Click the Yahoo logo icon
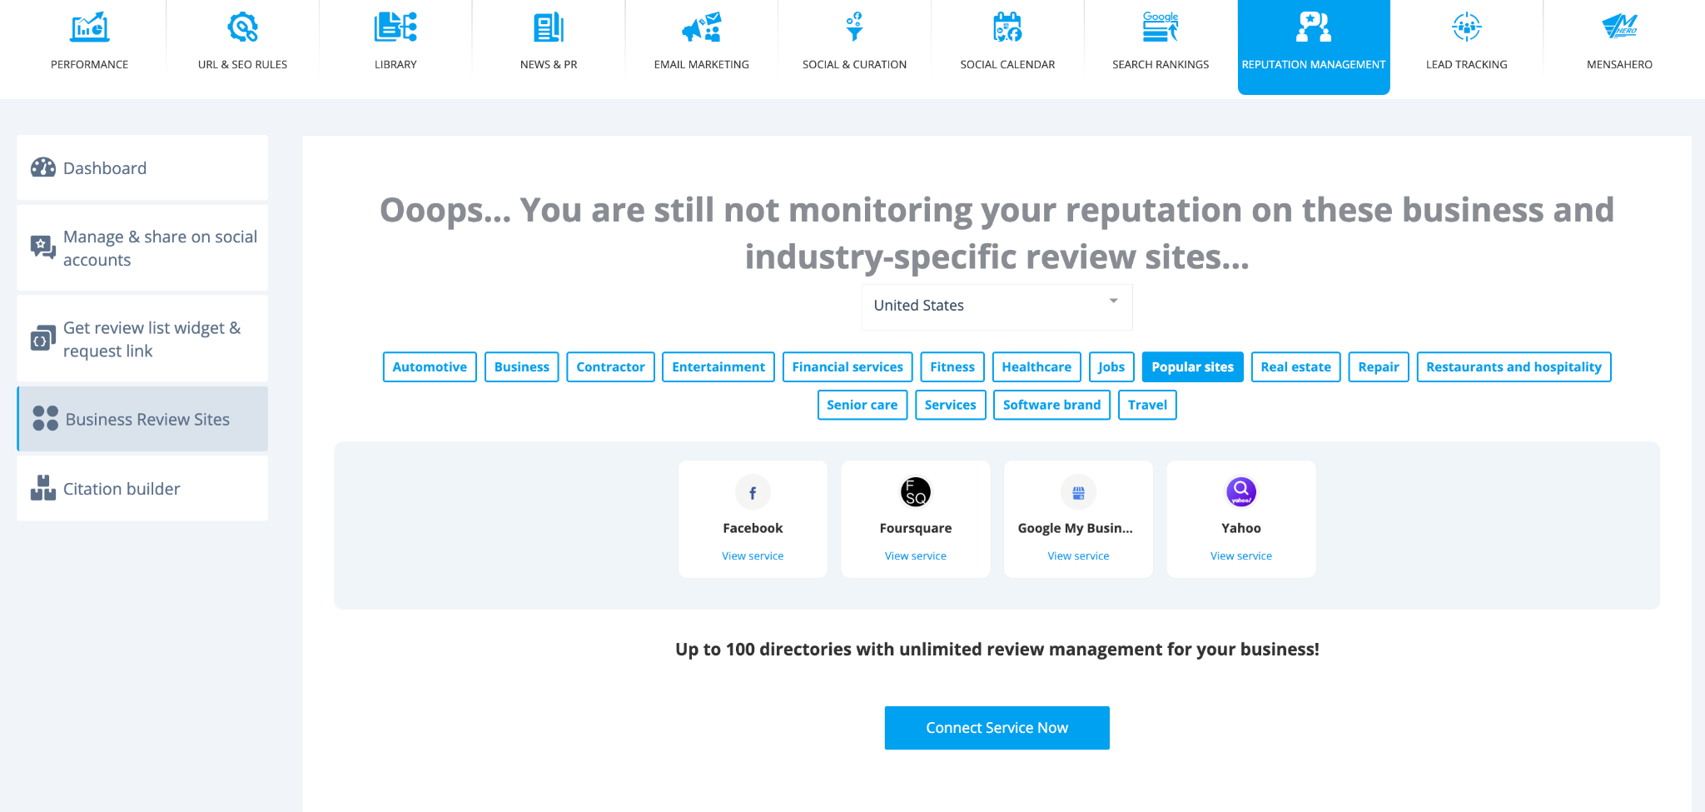The width and height of the screenshot is (1705, 812). pyautogui.click(x=1241, y=492)
